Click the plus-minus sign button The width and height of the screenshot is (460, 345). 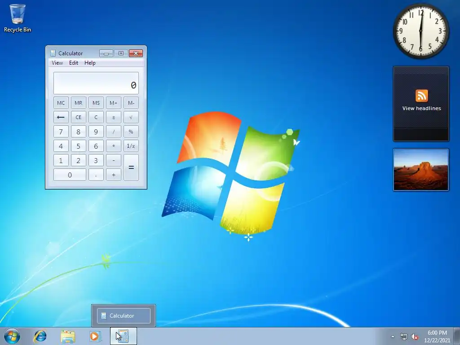point(114,117)
